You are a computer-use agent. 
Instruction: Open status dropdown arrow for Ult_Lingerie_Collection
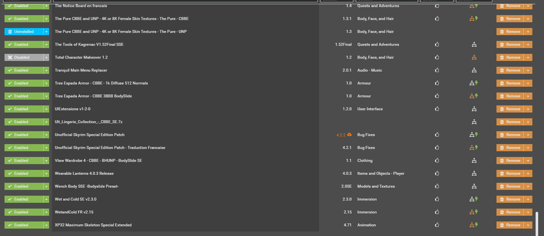[x=46, y=122]
